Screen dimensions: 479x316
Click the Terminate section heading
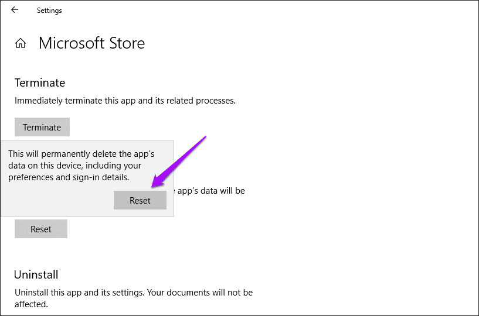tap(40, 83)
